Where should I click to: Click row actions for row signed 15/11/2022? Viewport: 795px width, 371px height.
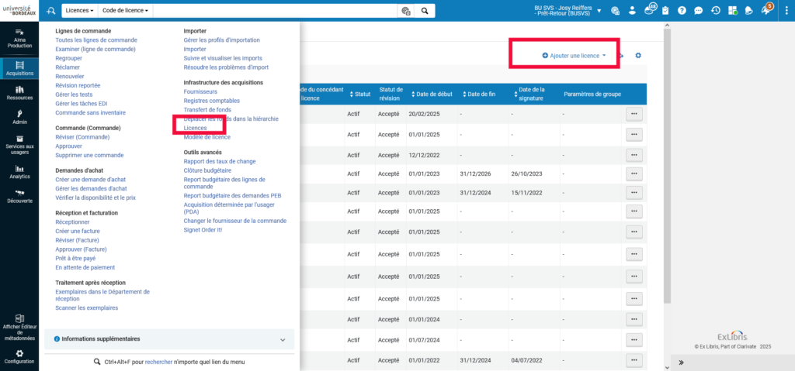point(634,193)
